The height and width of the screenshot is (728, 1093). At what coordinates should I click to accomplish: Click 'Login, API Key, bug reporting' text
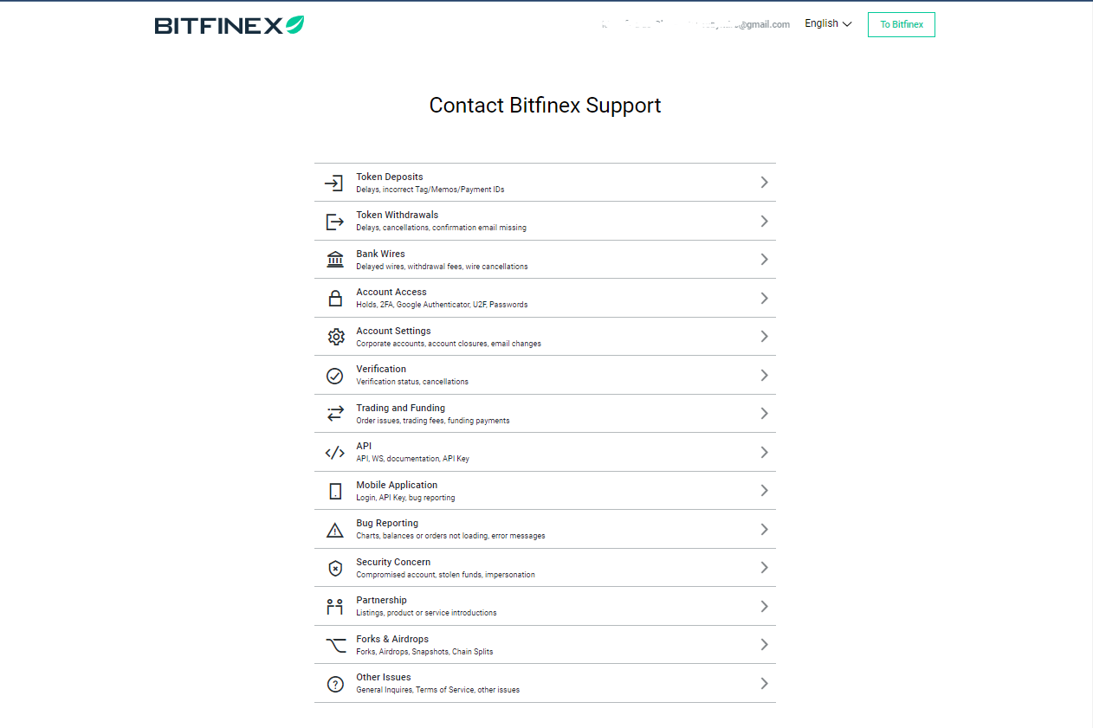pyautogui.click(x=405, y=498)
